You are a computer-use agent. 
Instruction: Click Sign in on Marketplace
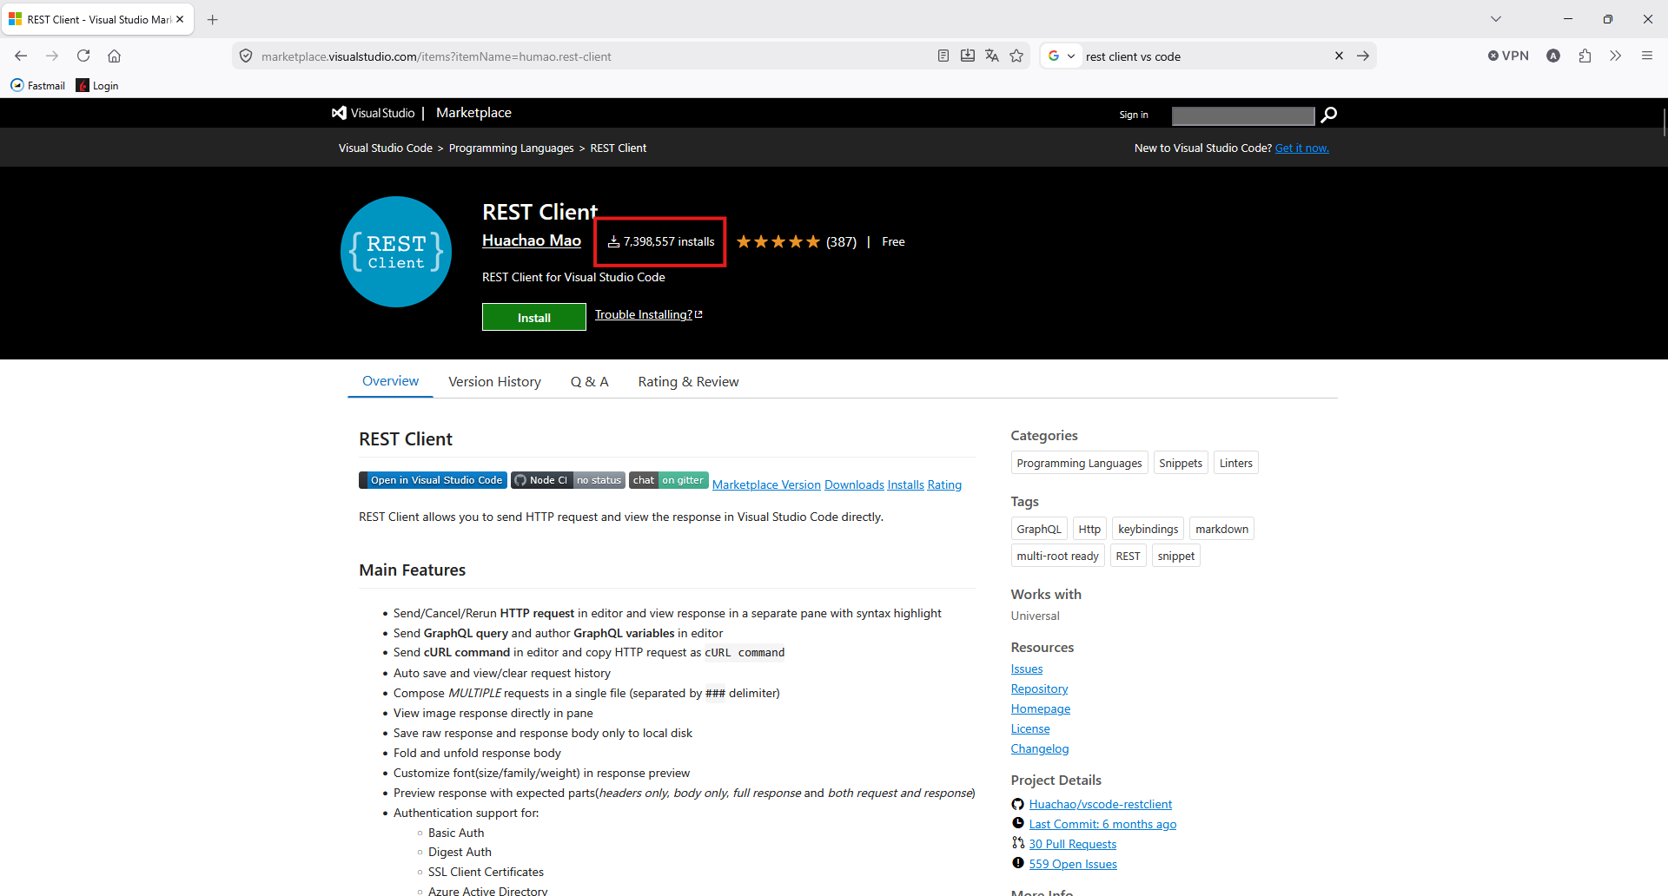(1133, 115)
